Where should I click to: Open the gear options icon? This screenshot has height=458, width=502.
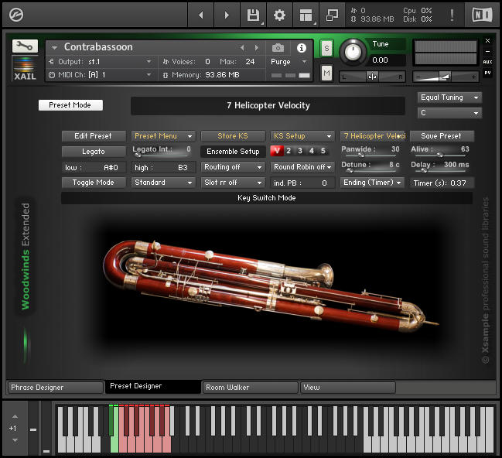[x=279, y=15]
